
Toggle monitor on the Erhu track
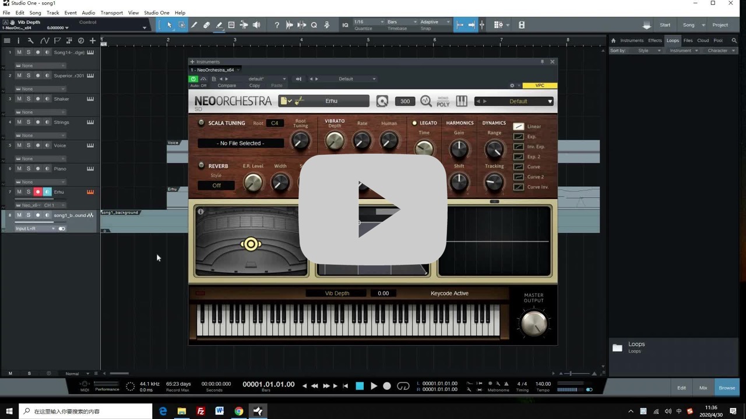47,192
